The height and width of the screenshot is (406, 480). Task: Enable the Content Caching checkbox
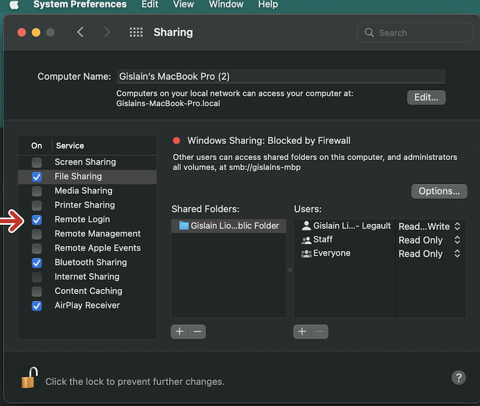(37, 291)
